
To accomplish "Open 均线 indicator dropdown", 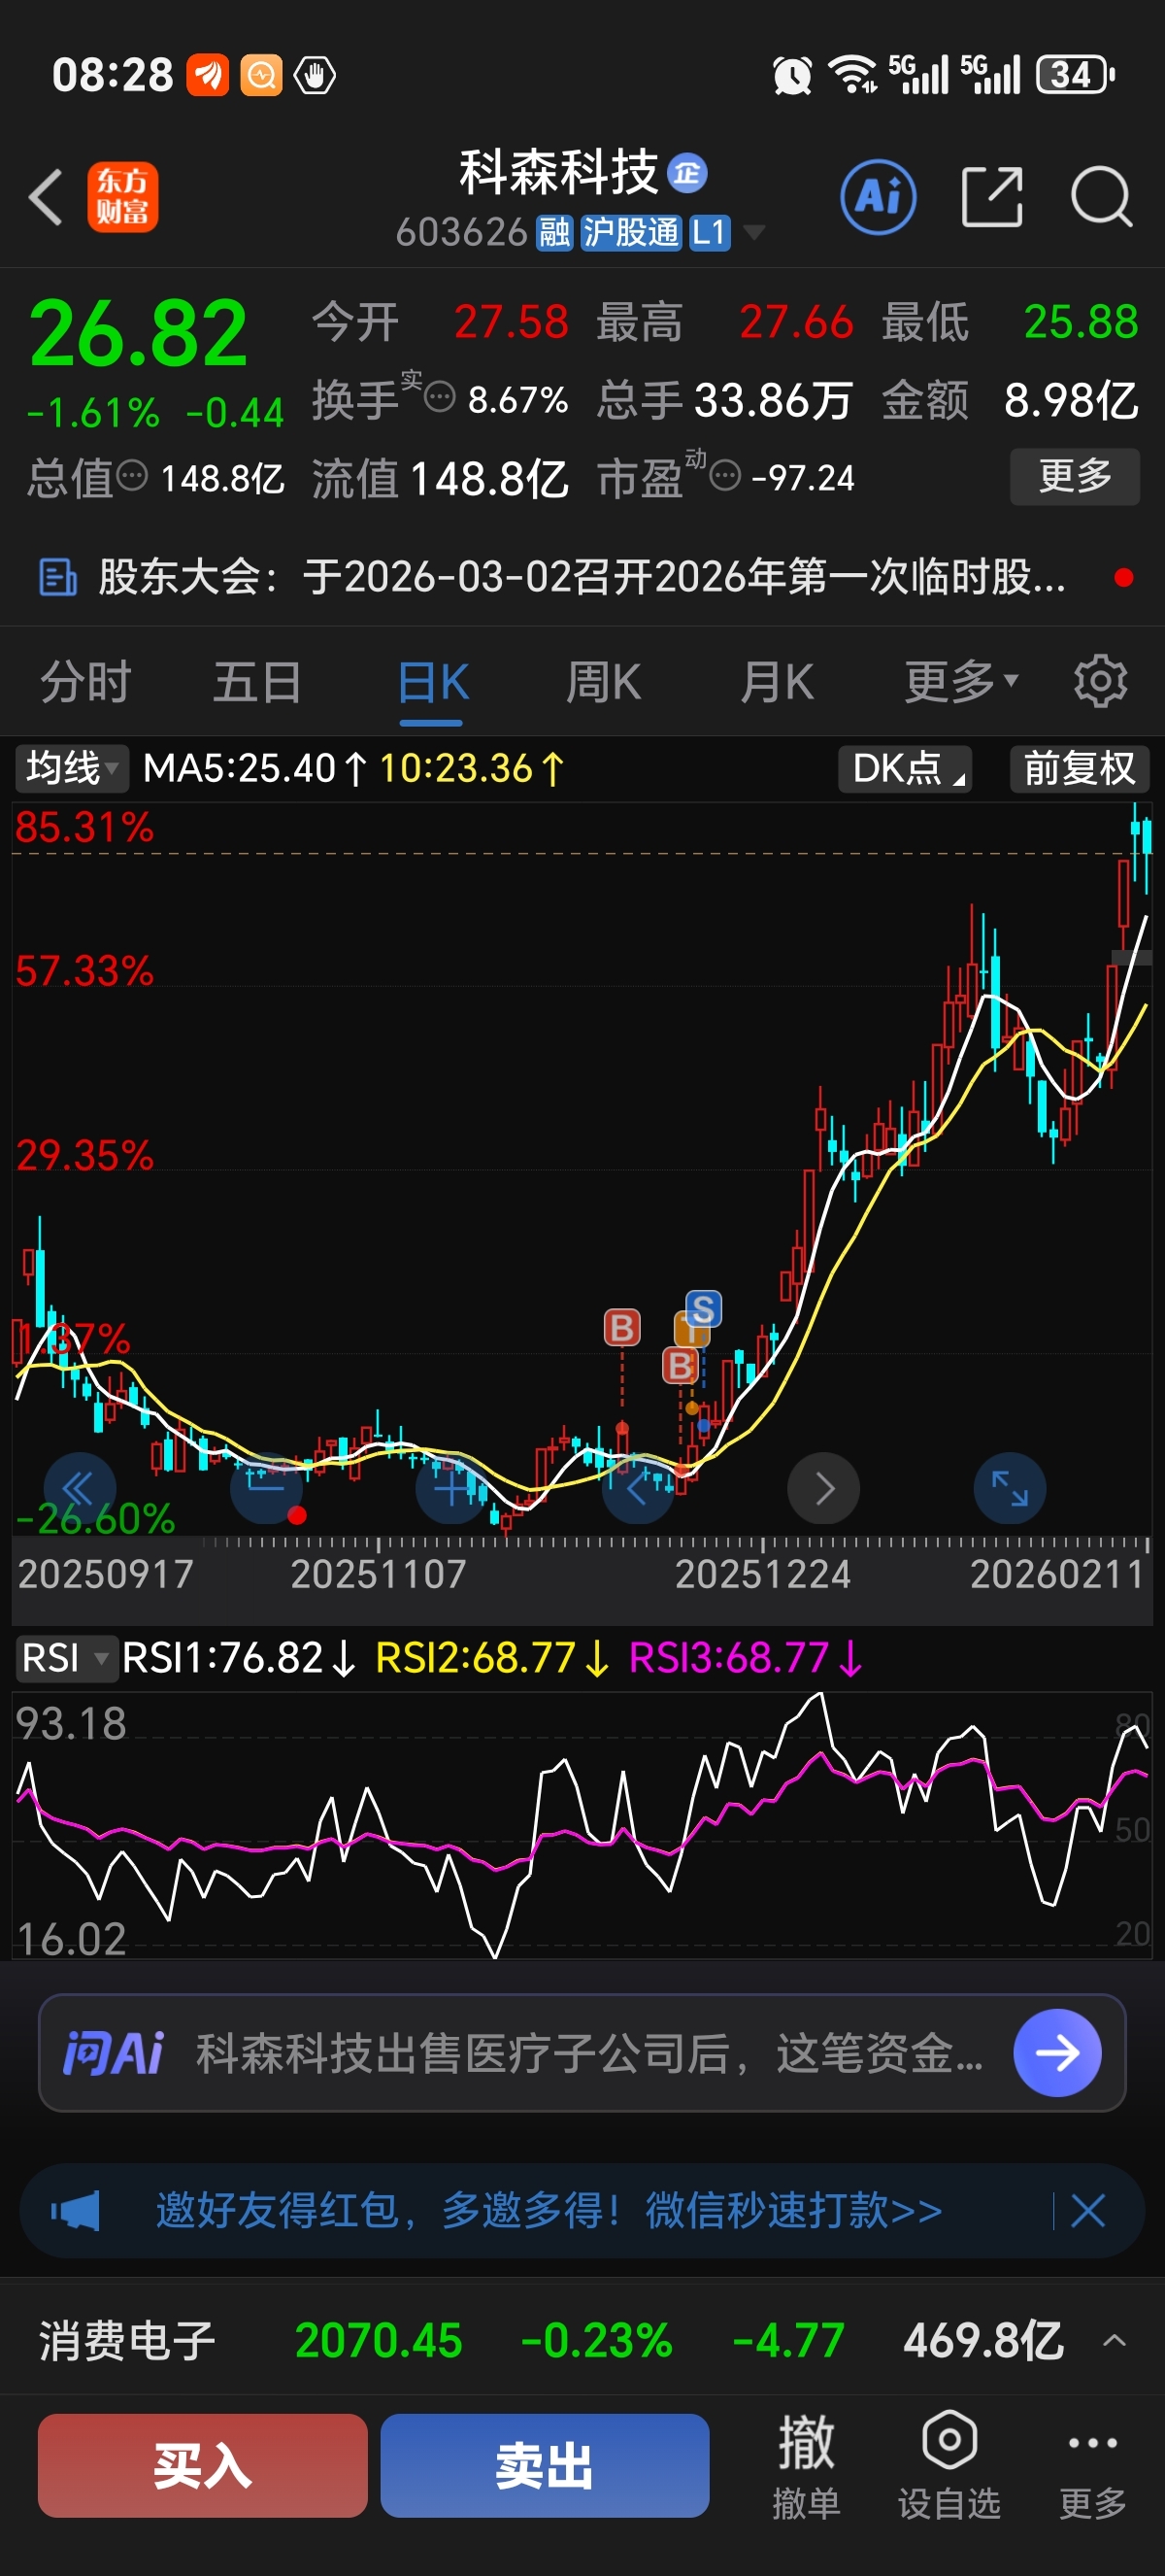I will (x=72, y=768).
